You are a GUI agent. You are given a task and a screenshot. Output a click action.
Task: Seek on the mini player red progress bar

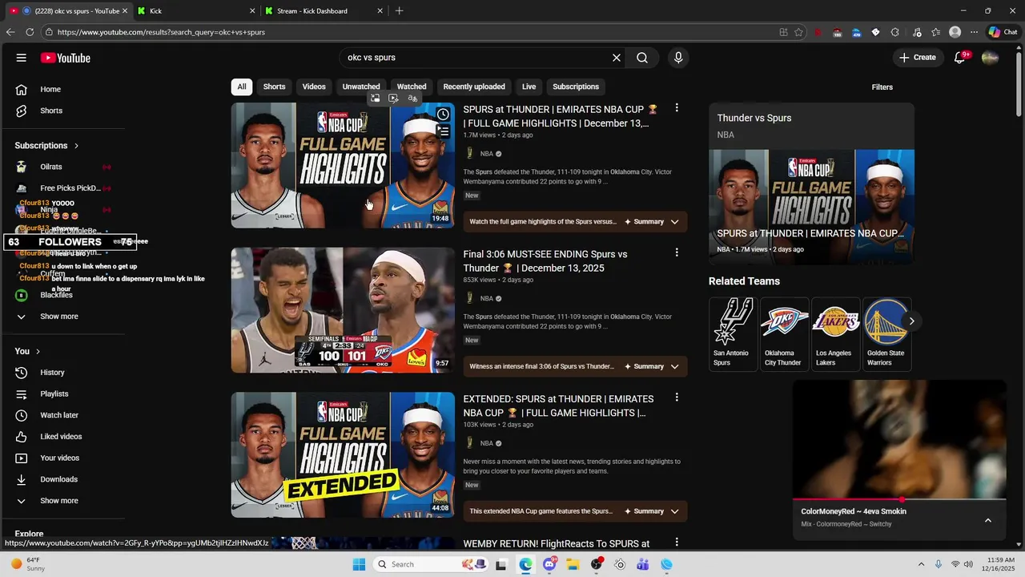[899, 499]
